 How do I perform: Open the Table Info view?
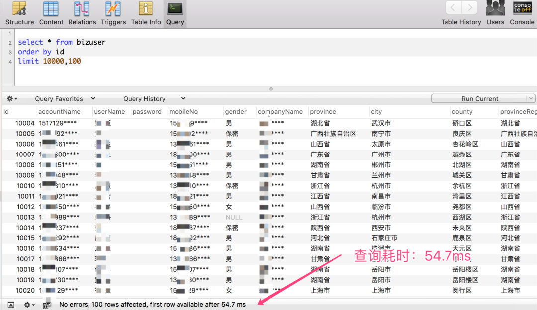pyautogui.click(x=146, y=13)
